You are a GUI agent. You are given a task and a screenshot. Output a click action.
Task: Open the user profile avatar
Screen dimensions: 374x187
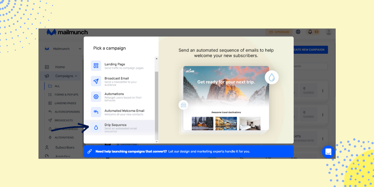pyautogui.click(x=328, y=32)
